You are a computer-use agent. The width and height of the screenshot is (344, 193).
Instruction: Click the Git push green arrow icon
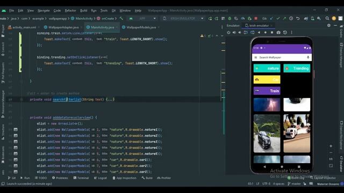pyautogui.click(x=284, y=19)
